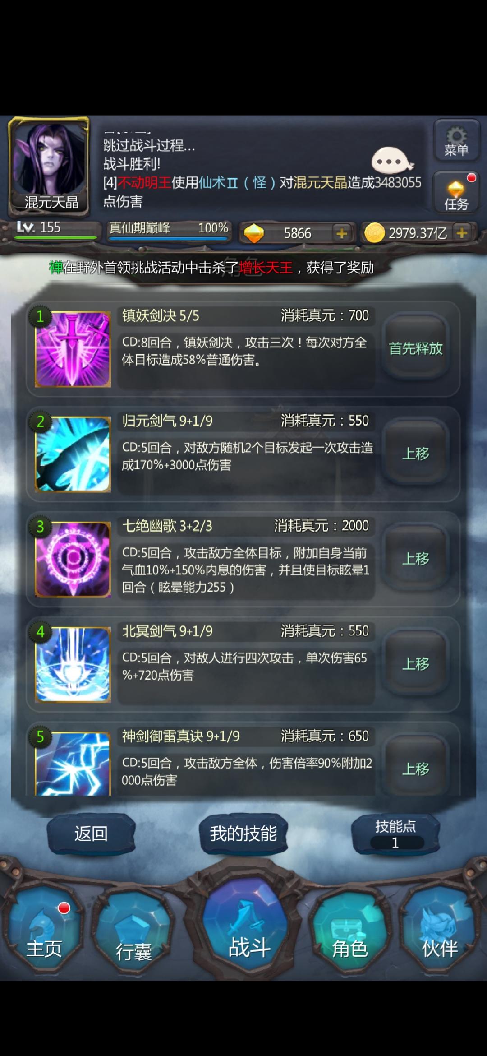Image resolution: width=487 pixels, height=1056 pixels.
Task: Move 归元剑气 up with 上移
Action: pos(416,454)
